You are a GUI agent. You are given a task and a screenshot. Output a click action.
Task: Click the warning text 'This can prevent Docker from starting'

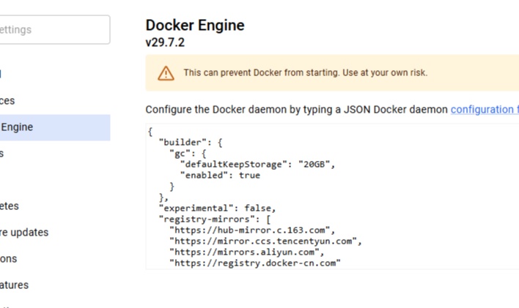(262, 72)
